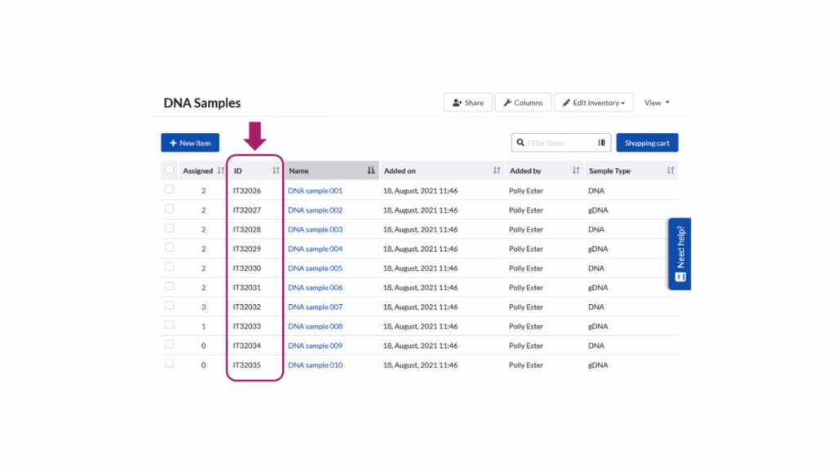Click the Name column sort icon
840x472 pixels.
(371, 171)
